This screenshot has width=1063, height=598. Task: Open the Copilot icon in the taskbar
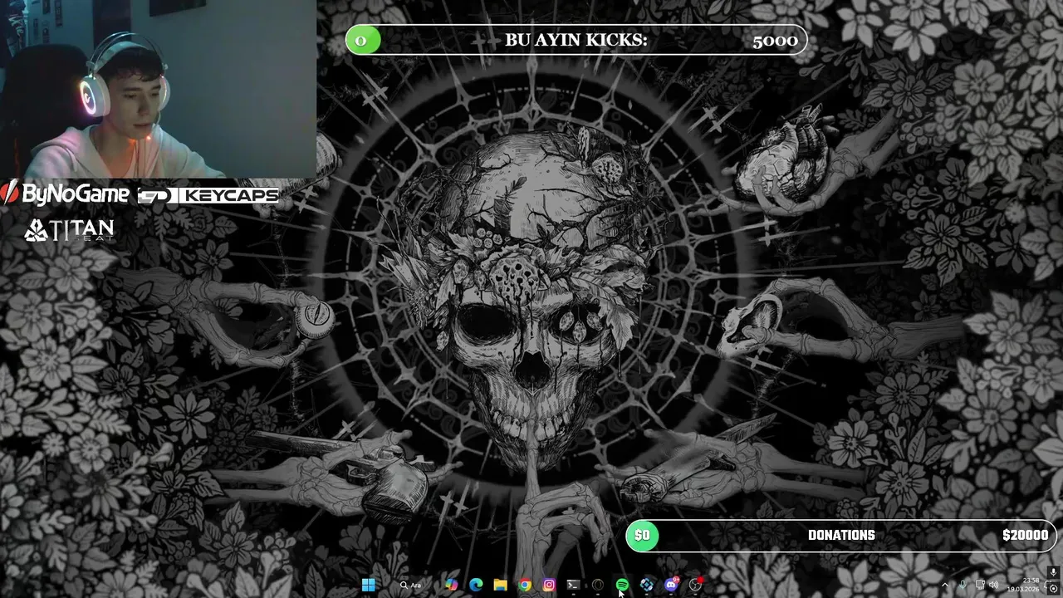tap(451, 585)
